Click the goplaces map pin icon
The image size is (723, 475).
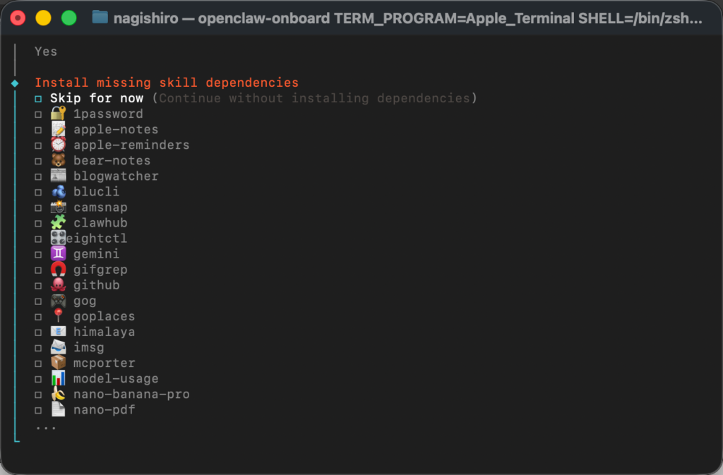(59, 315)
